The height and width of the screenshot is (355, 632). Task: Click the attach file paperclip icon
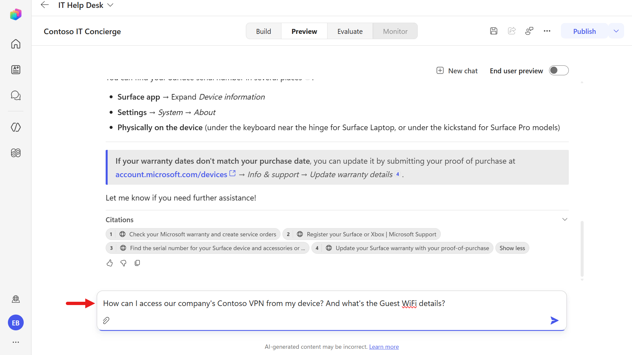[x=106, y=320]
